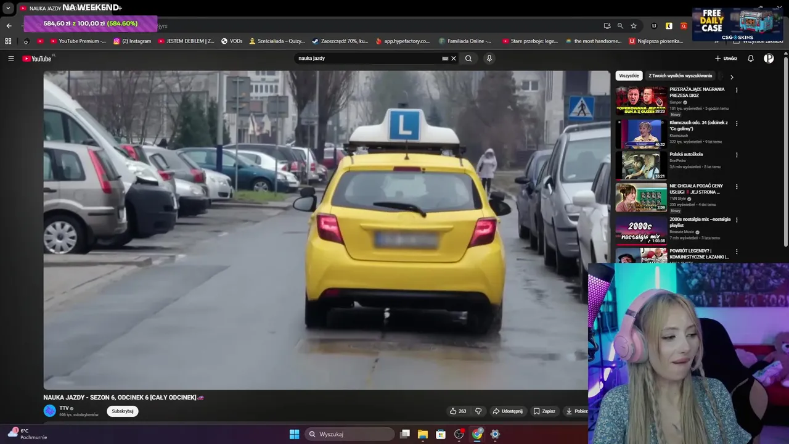This screenshot has width=789, height=444.
Task: Open the TTV channel name
Action: tap(64, 408)
